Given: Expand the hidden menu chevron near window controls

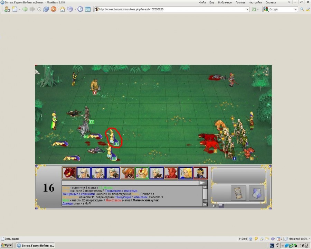Looking at the screenshot, I should click(x=289, y=2).
